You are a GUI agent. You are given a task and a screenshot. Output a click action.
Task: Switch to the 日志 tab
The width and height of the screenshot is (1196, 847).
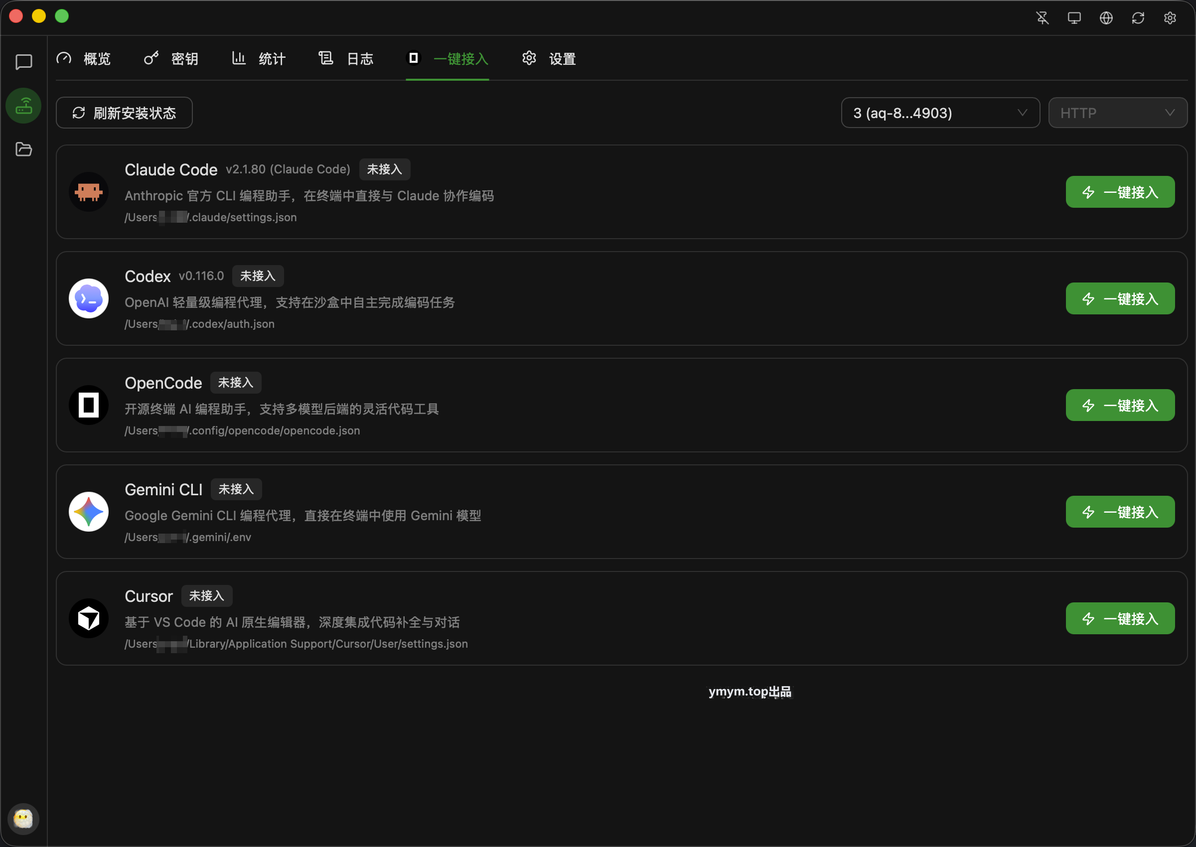point(346,58)
